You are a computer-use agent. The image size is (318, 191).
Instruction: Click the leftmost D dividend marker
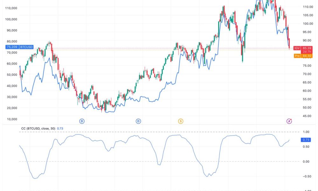[x=82, y=121]
